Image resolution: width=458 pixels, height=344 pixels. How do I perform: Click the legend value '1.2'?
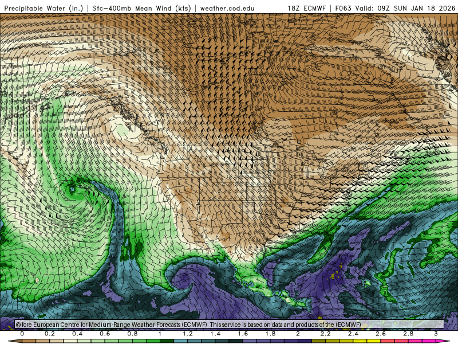[x=188, y=334]
